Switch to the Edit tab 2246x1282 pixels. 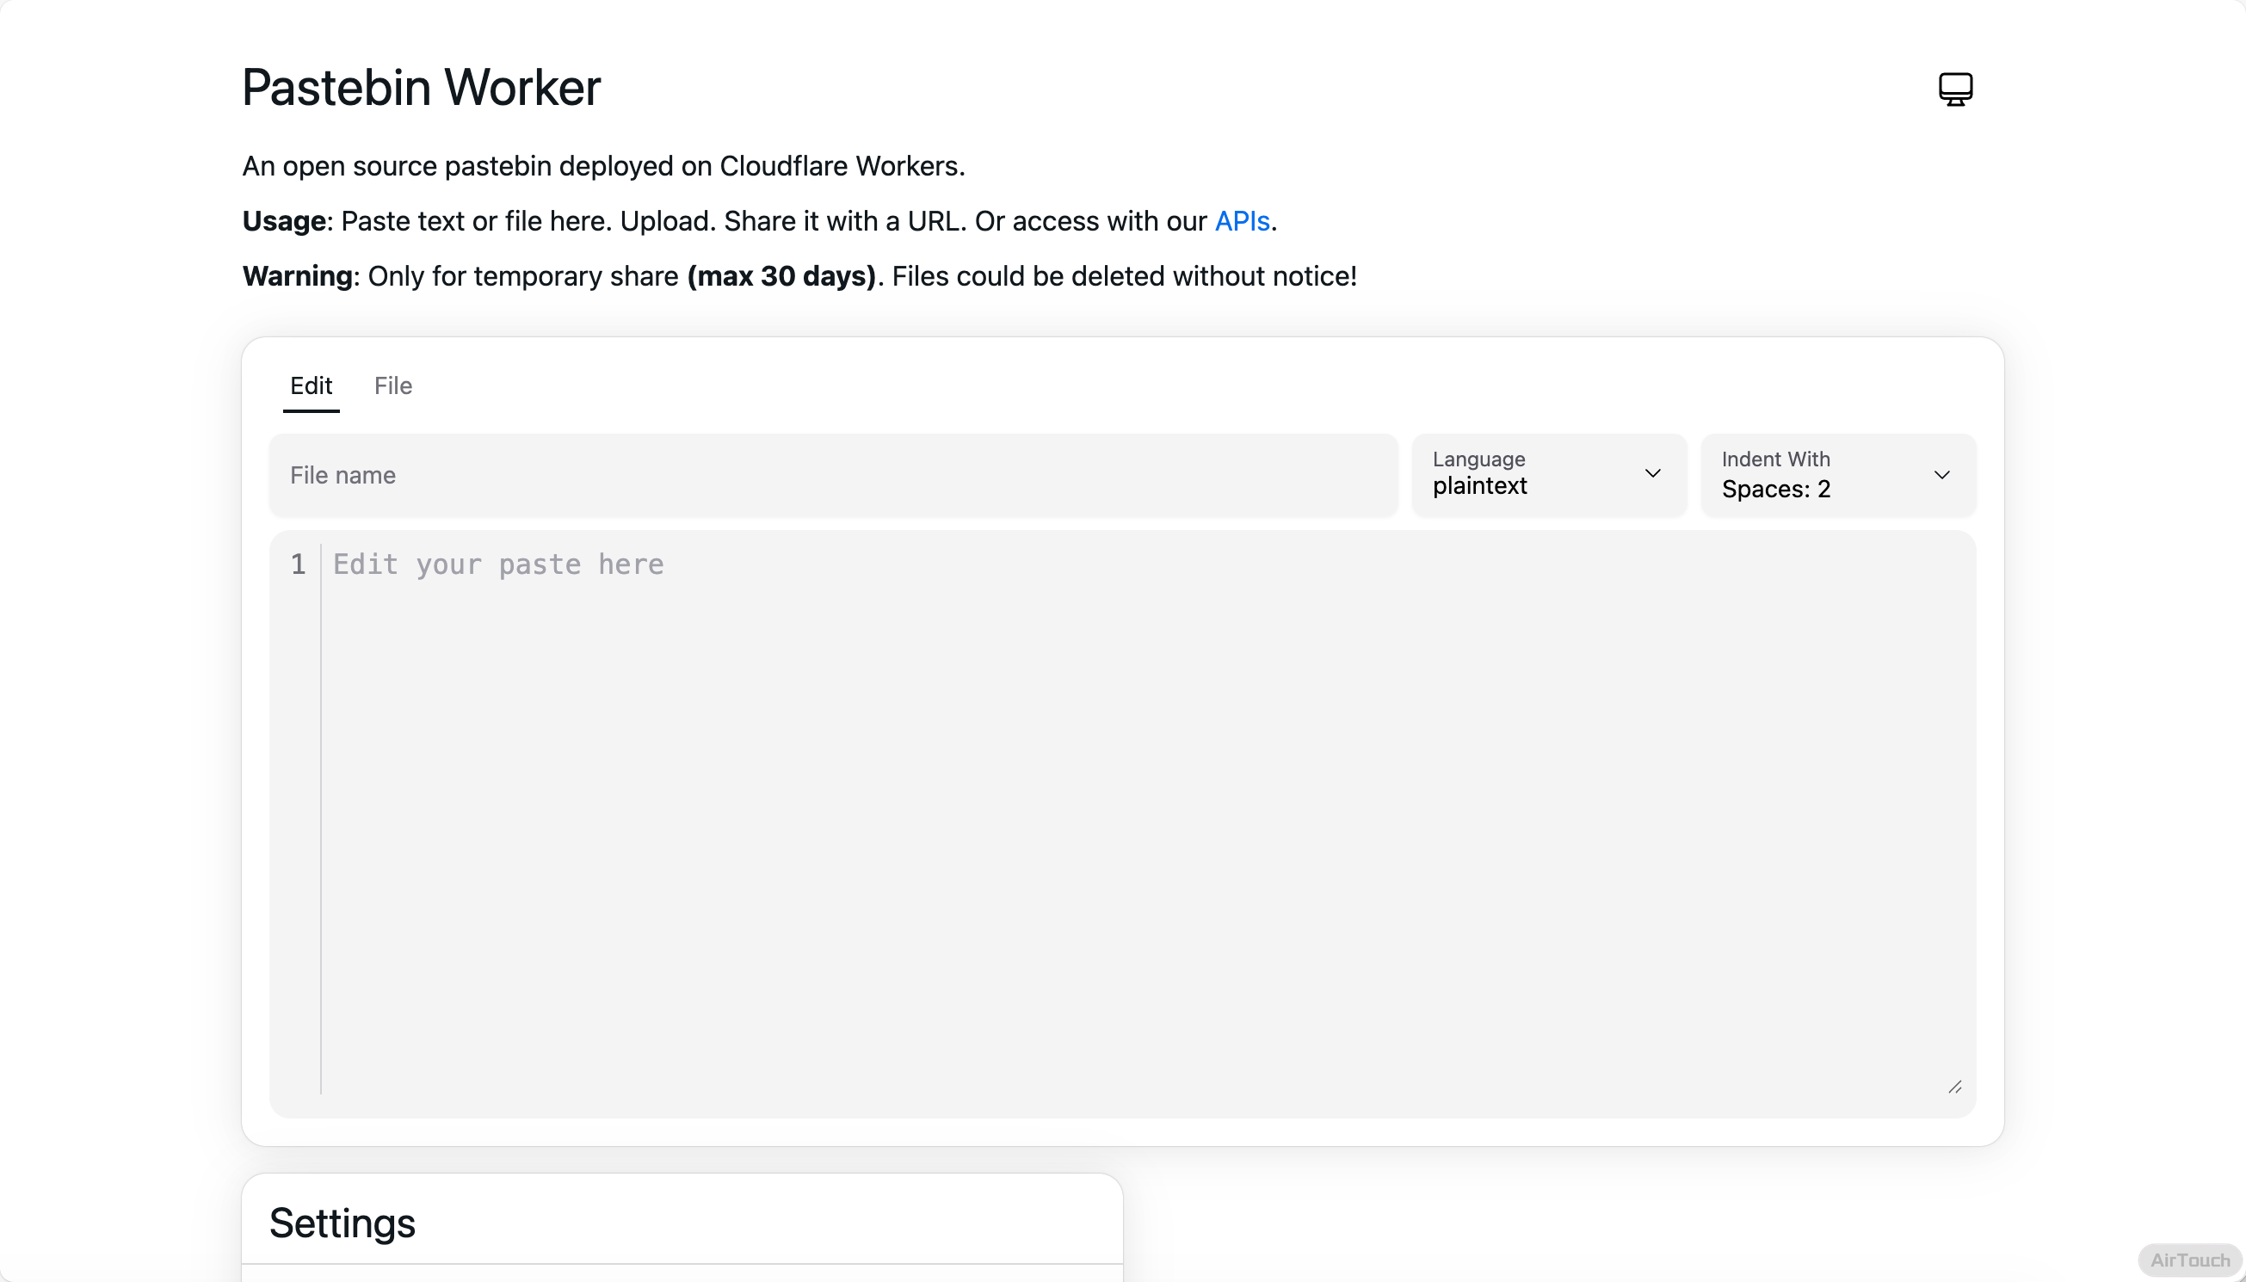pyautogui.click(x=311, y=385)
